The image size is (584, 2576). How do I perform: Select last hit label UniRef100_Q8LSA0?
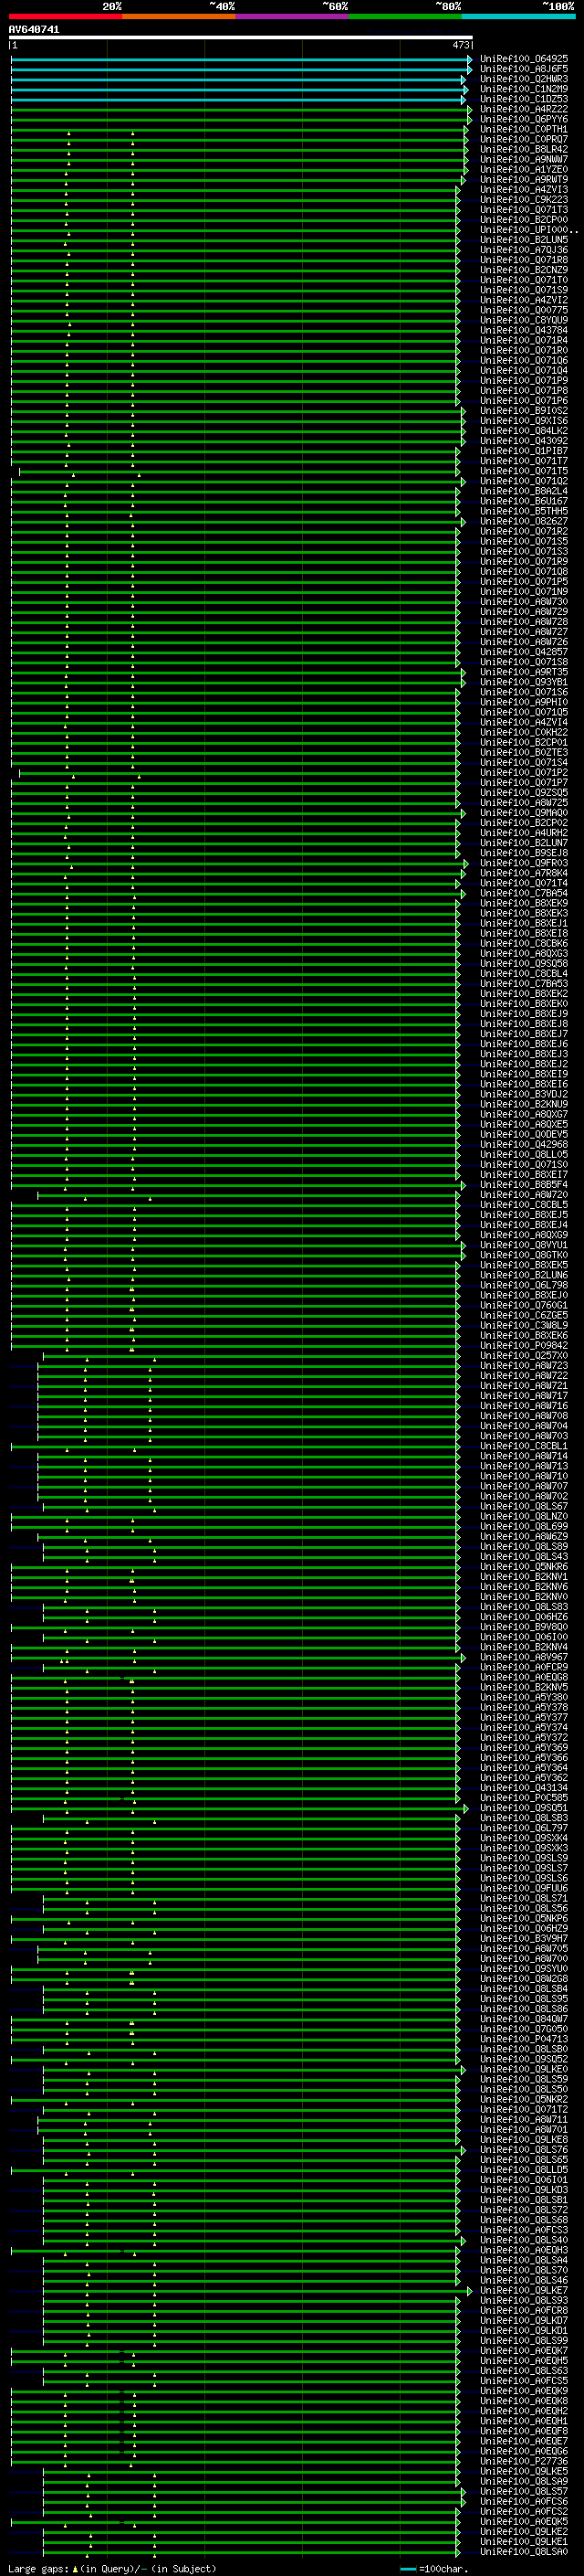coord(524,2552)
